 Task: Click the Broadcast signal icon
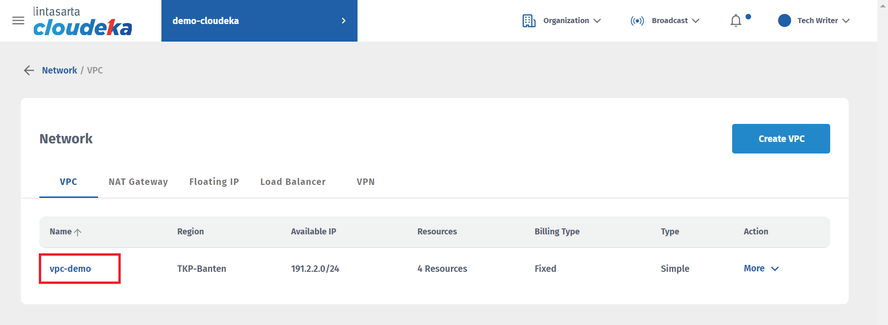637,21
